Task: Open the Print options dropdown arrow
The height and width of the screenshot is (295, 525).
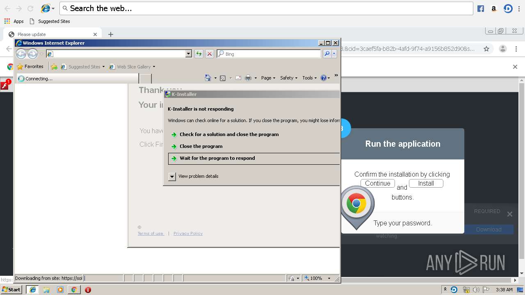Action: [x=256, y=78]
